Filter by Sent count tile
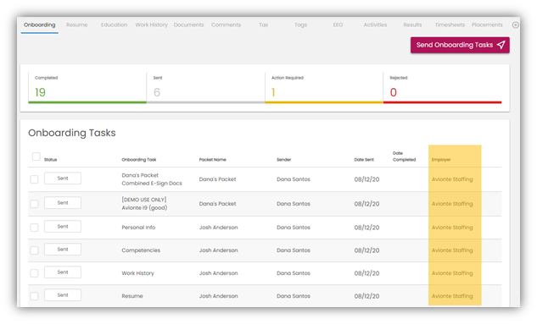 [x=206, y=88]
